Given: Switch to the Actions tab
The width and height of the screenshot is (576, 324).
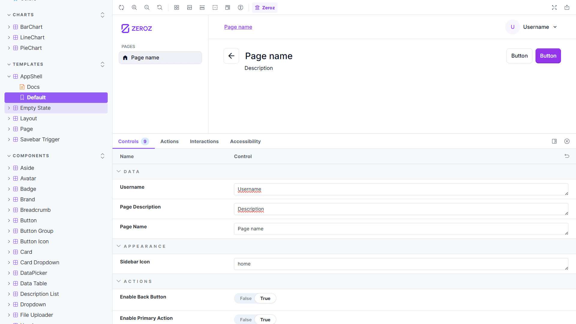Looking at the screenshot, I should (x=169, y=141).
